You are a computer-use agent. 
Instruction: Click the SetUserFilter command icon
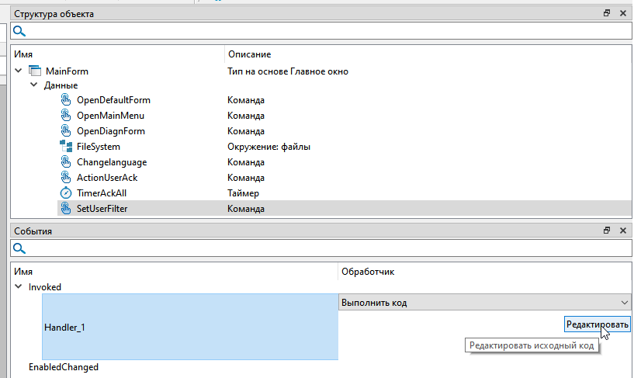(66, 209)
